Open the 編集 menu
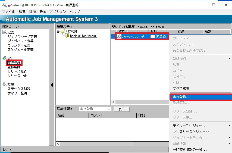The image size is (232, 153). click(x=22, y=11)
